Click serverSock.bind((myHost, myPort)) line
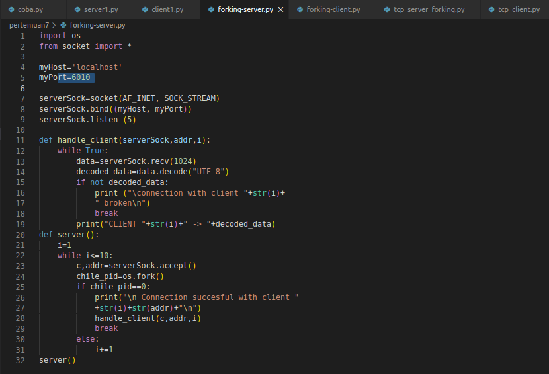Screen dimensions: 549x374 115,109
